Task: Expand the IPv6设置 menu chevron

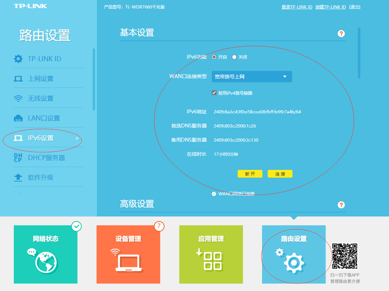Action: point(77,139)
